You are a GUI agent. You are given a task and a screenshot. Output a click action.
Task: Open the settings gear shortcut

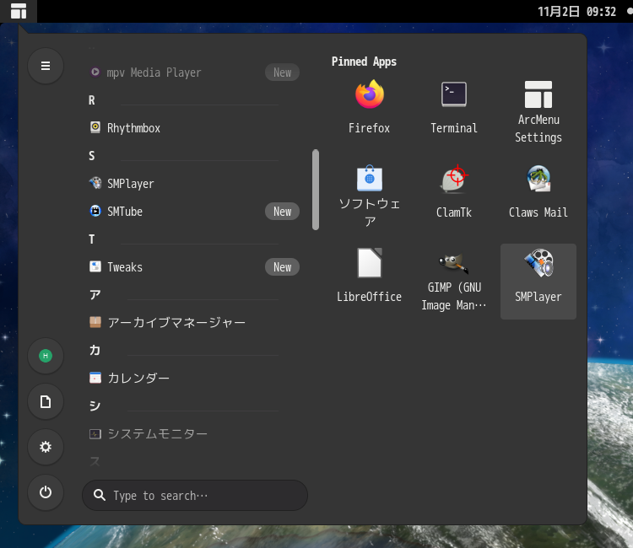46,447
